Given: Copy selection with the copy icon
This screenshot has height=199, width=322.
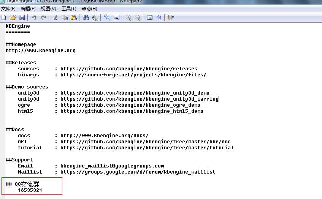Looking at the screenshot, I should click(x=65, y=17).
